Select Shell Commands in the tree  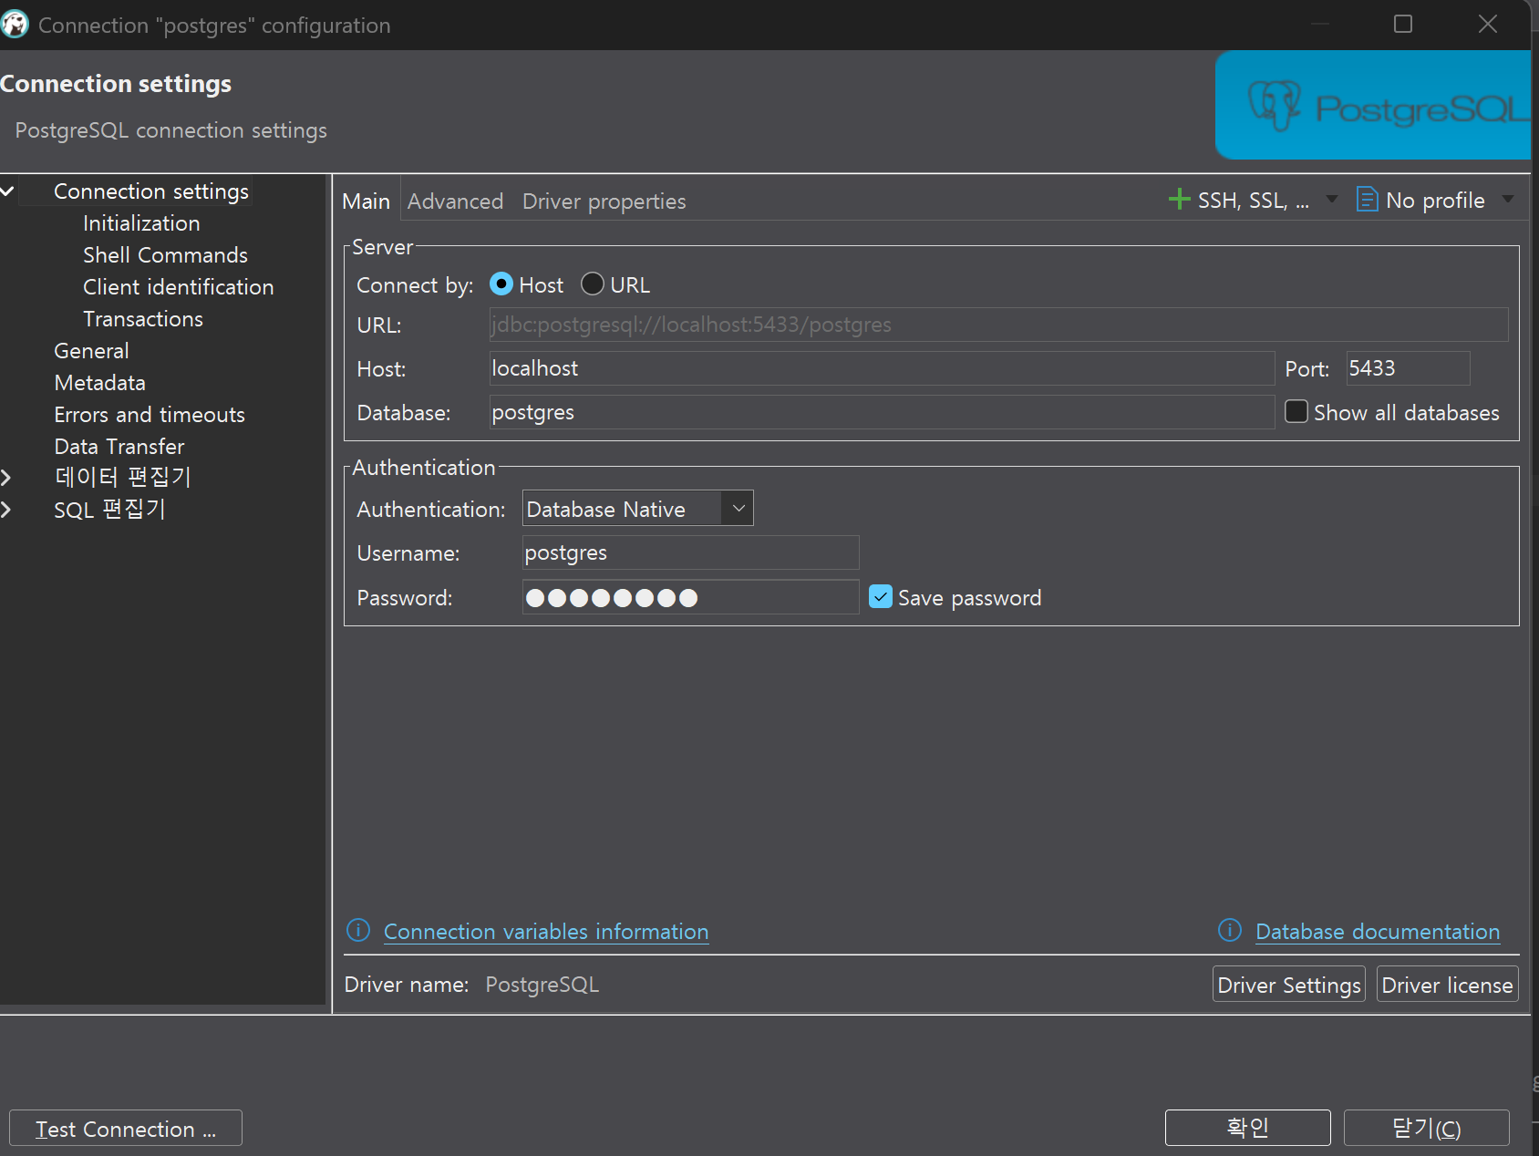tap(165, 255)
